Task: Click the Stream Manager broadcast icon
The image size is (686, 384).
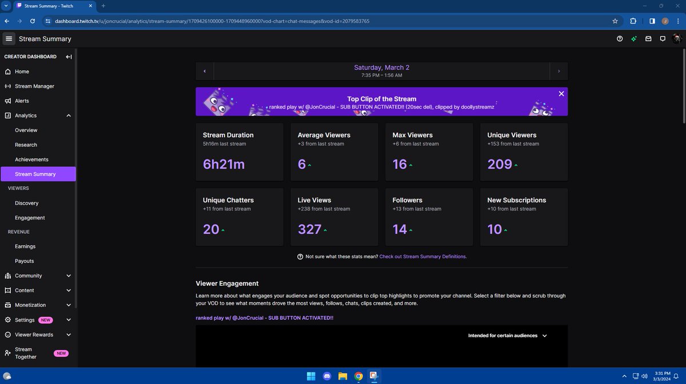Action: coord(8,86)
